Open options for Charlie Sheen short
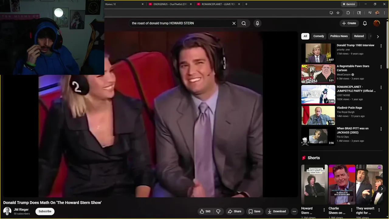This screenshot has width=389, height=219. tap(352, 210)
